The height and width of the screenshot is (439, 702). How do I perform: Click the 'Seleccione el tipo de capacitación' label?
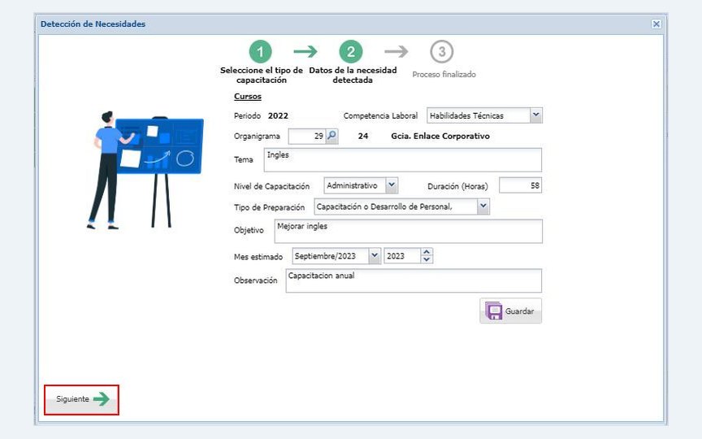click(262, 76)
